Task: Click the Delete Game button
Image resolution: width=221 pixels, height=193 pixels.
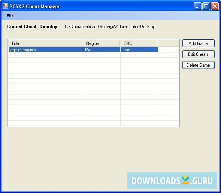Action: (198, 65)
